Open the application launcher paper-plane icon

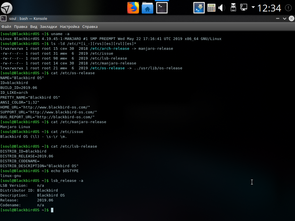(7, 8)
